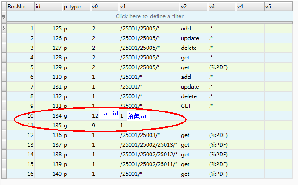Click the p_type 'g' cell in row id 135
Screen dimensions: 298x185
tap(77, 126)
